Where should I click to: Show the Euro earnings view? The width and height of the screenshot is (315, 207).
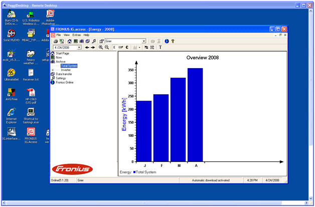click(127, 47)
